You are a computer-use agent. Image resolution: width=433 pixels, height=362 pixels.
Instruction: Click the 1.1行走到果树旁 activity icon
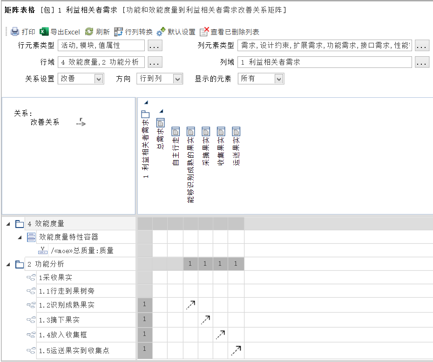pos(31,291)
